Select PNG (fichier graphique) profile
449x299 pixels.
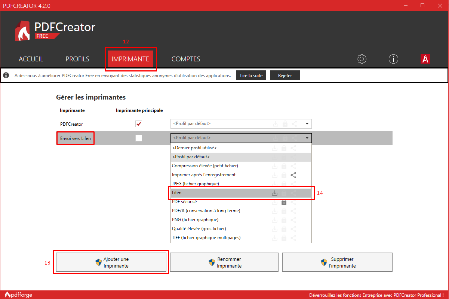(241, 220)
